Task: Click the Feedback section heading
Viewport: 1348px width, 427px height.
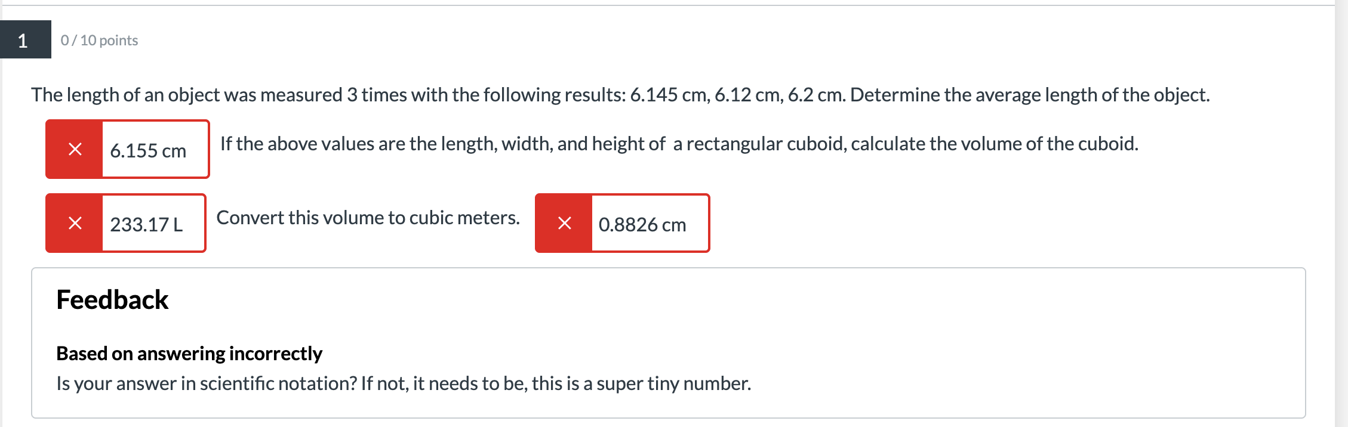Action: tap(112, 300)
